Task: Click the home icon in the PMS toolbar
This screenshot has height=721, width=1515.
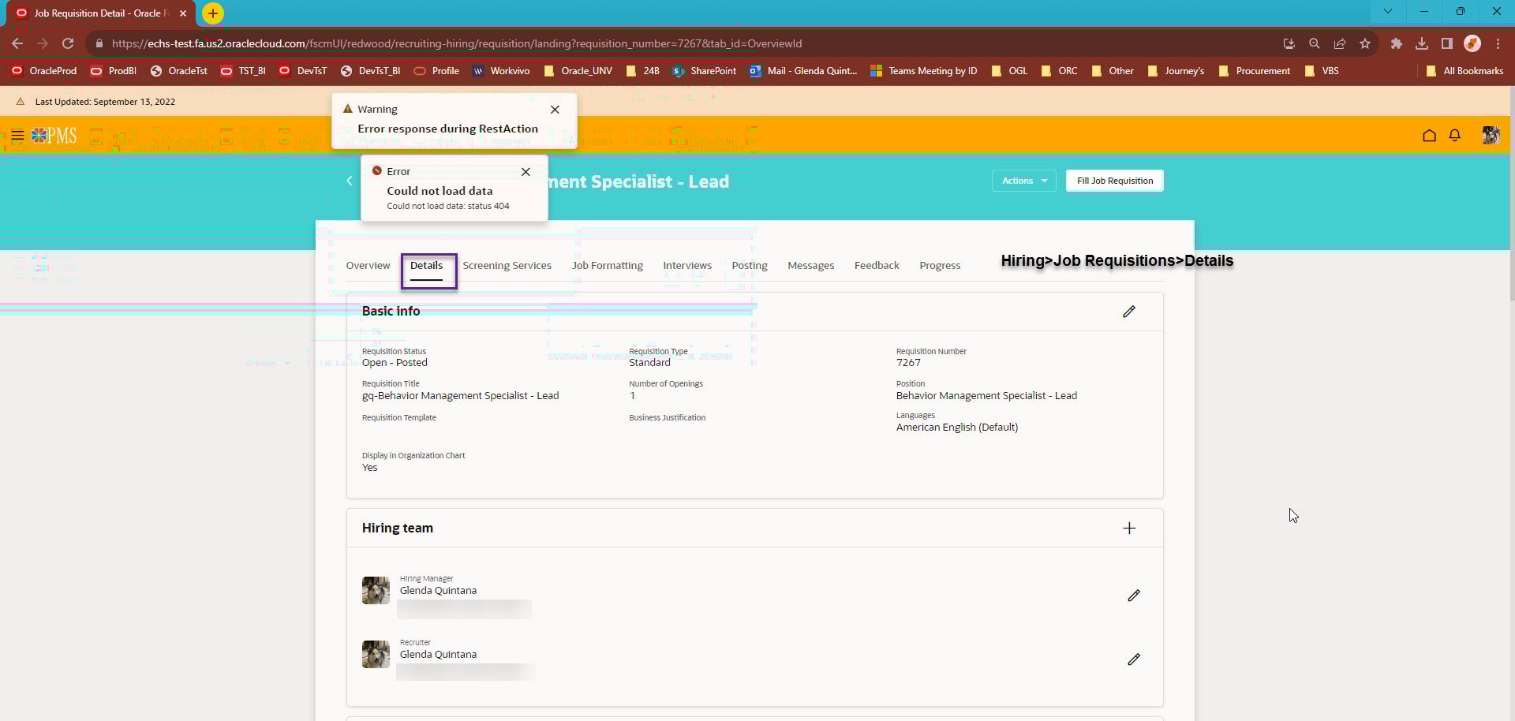Action: (1429, 135)
